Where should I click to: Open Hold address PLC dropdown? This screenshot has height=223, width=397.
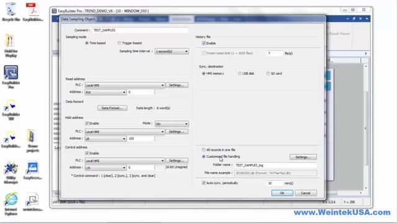pyautogui.click(x=125, y=132)
